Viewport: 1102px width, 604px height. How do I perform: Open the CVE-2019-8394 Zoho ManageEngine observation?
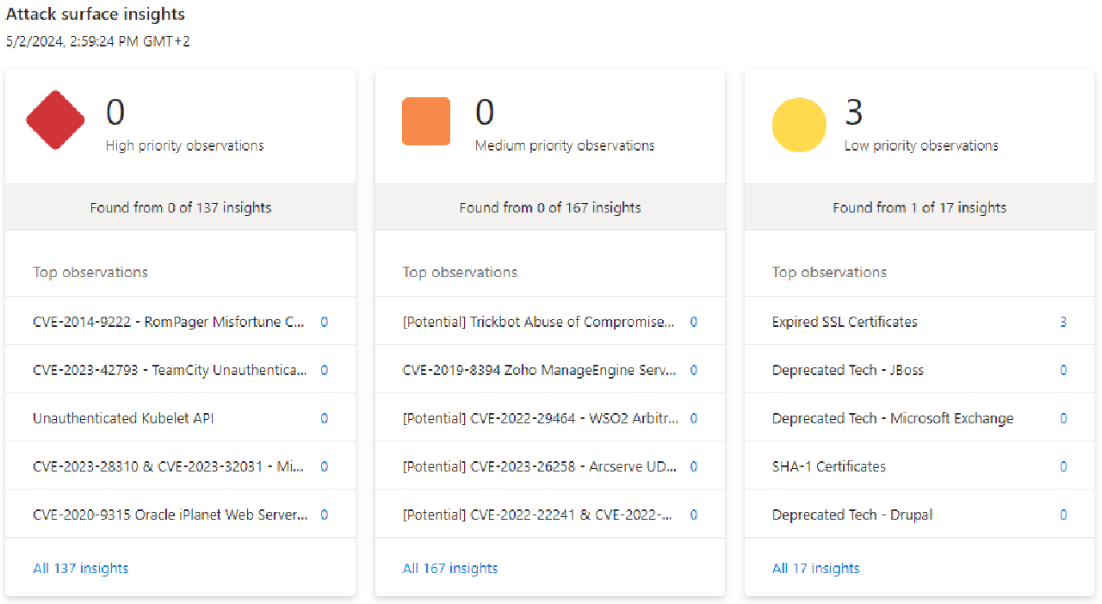[x=540, y=370]
